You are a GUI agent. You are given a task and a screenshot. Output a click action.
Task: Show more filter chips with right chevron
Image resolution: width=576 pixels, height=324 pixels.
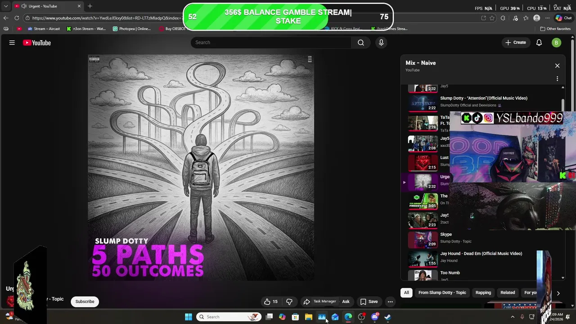558,293
